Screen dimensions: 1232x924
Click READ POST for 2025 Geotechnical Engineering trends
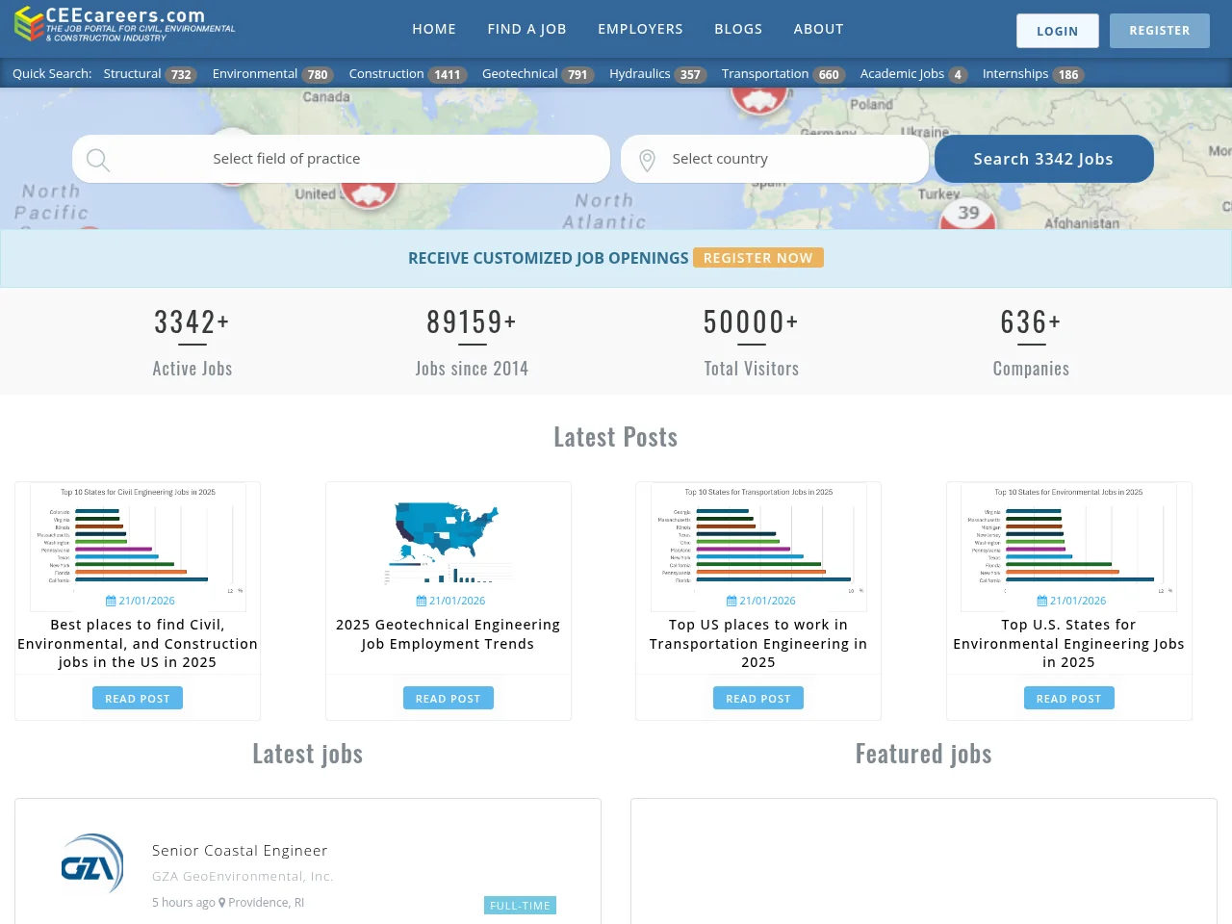(449, 698)
